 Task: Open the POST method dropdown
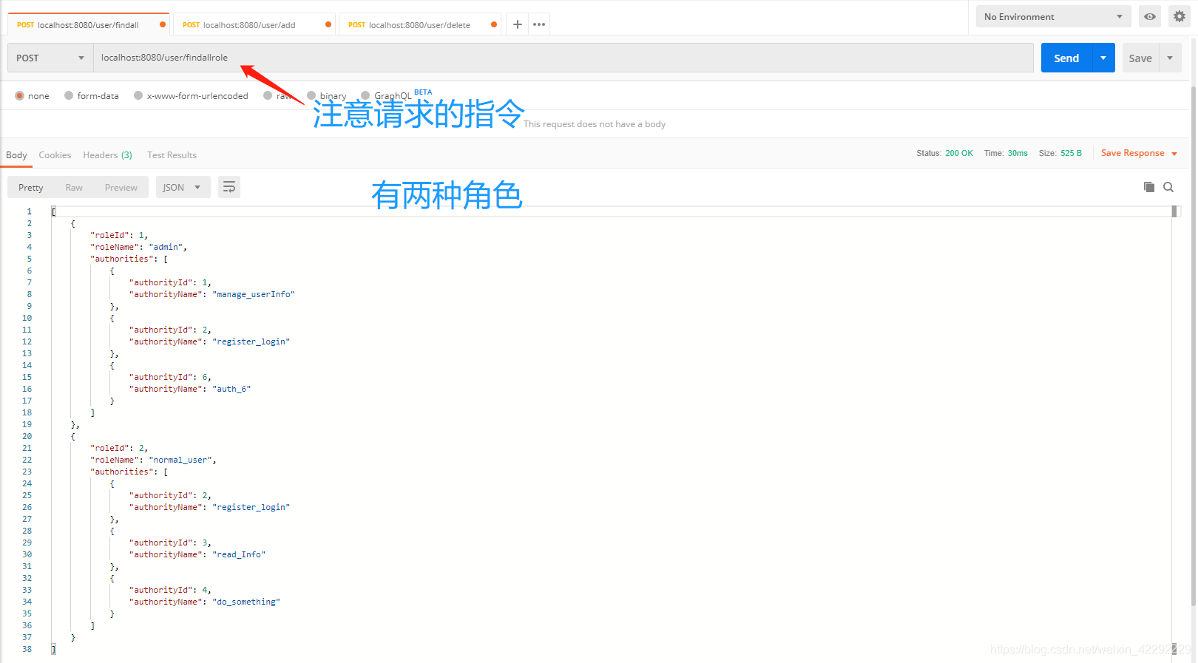tap(50, 58)
